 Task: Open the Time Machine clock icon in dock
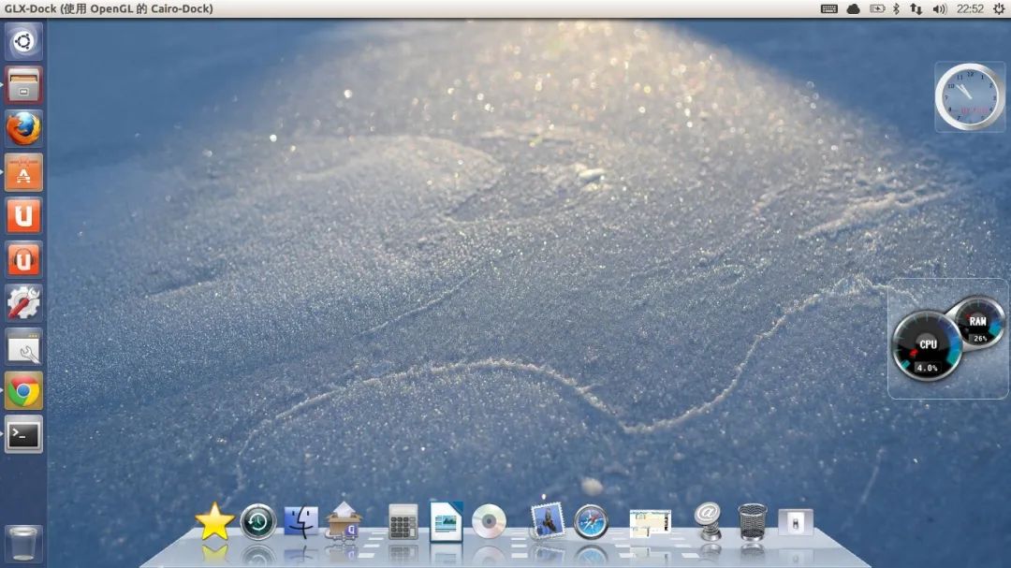(257, 522)
